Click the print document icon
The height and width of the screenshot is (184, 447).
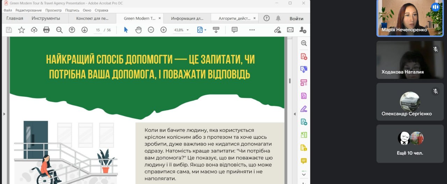tap(46, 30)
